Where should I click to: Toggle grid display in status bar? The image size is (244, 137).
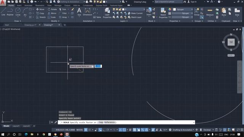click(x=86, y=130)
